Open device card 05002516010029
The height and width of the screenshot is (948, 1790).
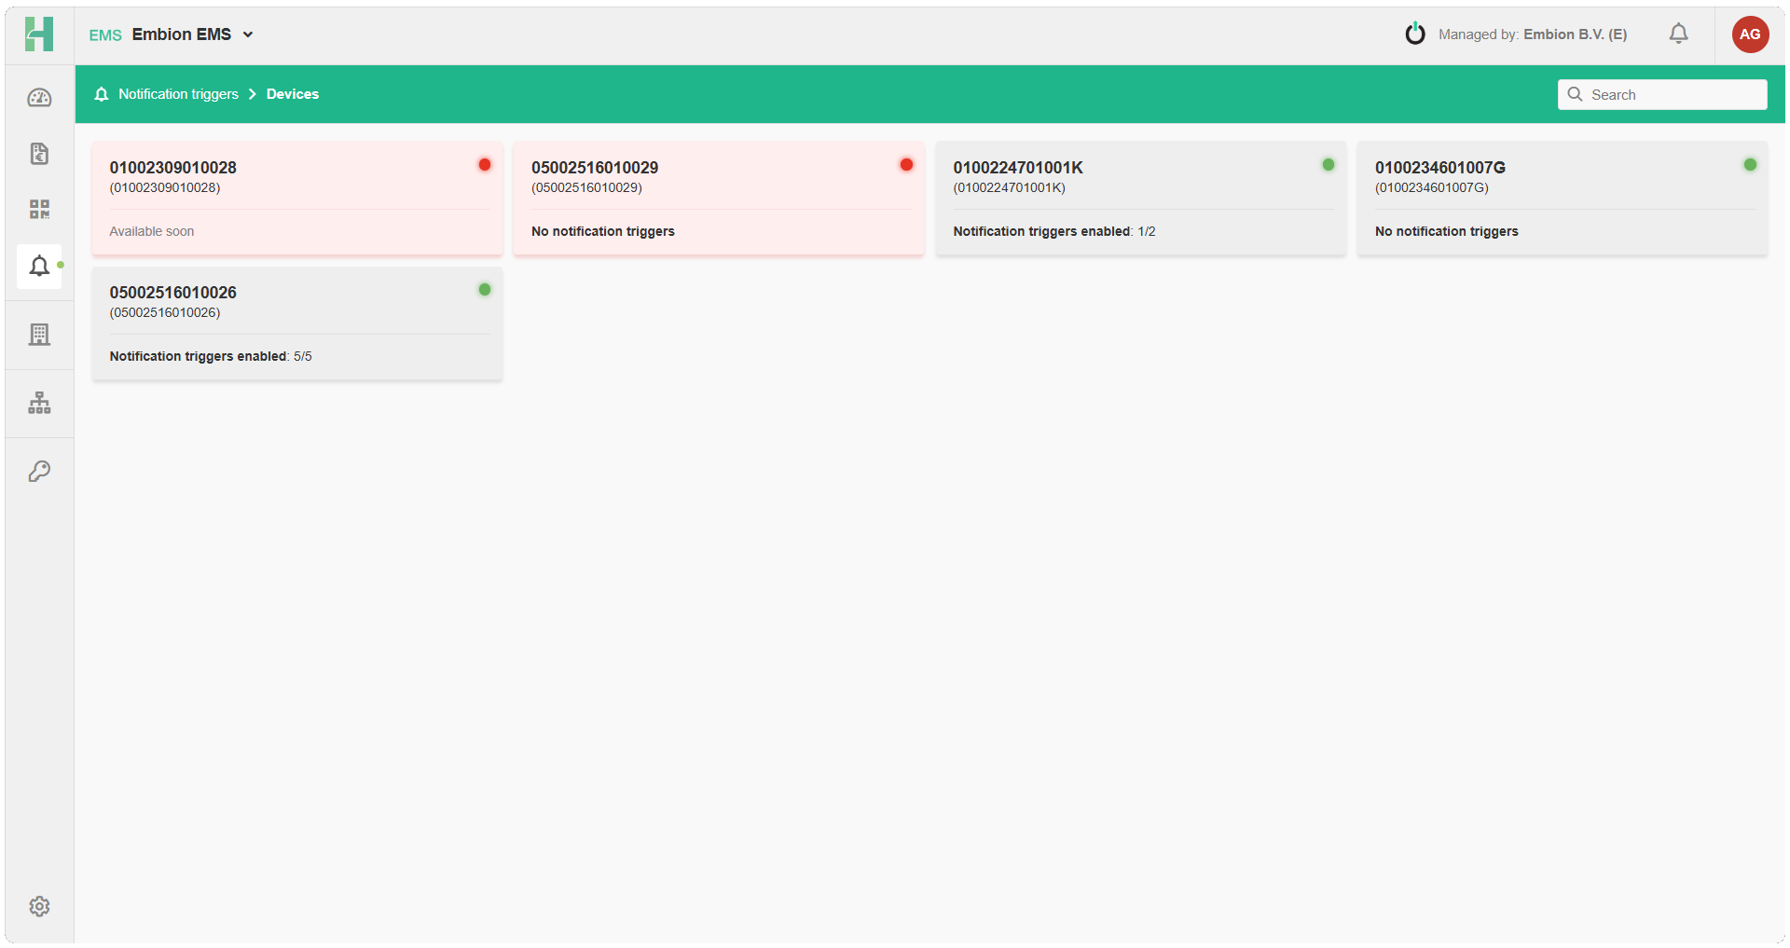click(719, 199)
